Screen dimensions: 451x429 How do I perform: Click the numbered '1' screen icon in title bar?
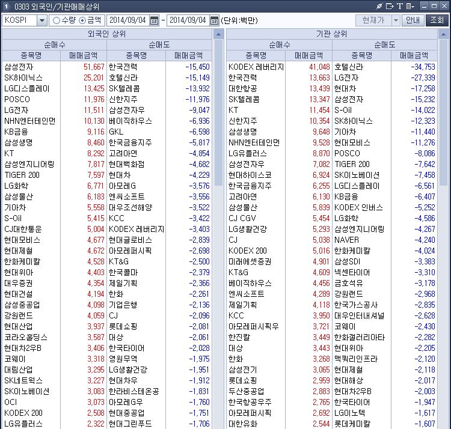6,6
